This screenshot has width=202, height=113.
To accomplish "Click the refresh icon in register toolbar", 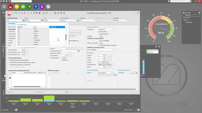I will (37, 13).
